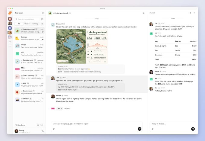The image size is (205, 141).
Task: Focus the Message the group input field
Action: click(x=97, y=124)
